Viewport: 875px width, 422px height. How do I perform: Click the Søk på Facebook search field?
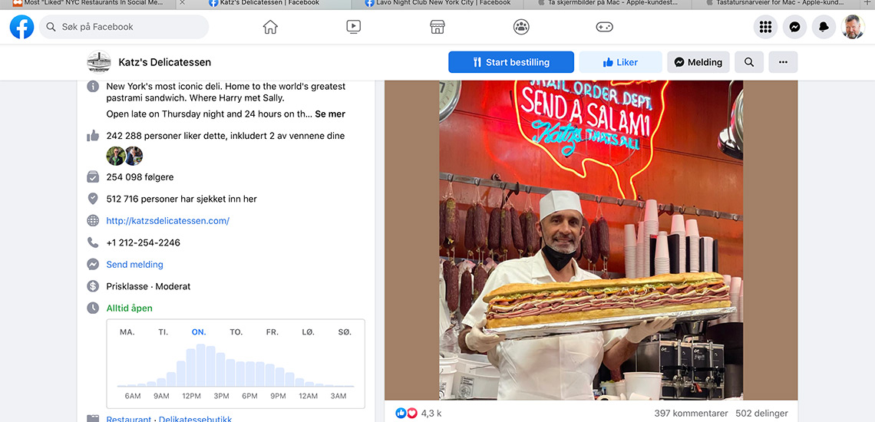tap(124, 27)
